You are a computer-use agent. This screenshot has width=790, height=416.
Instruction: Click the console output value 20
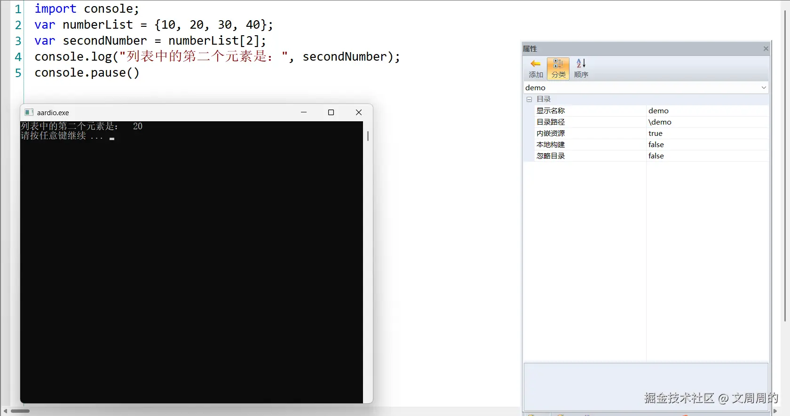click(x=138, y=126)
